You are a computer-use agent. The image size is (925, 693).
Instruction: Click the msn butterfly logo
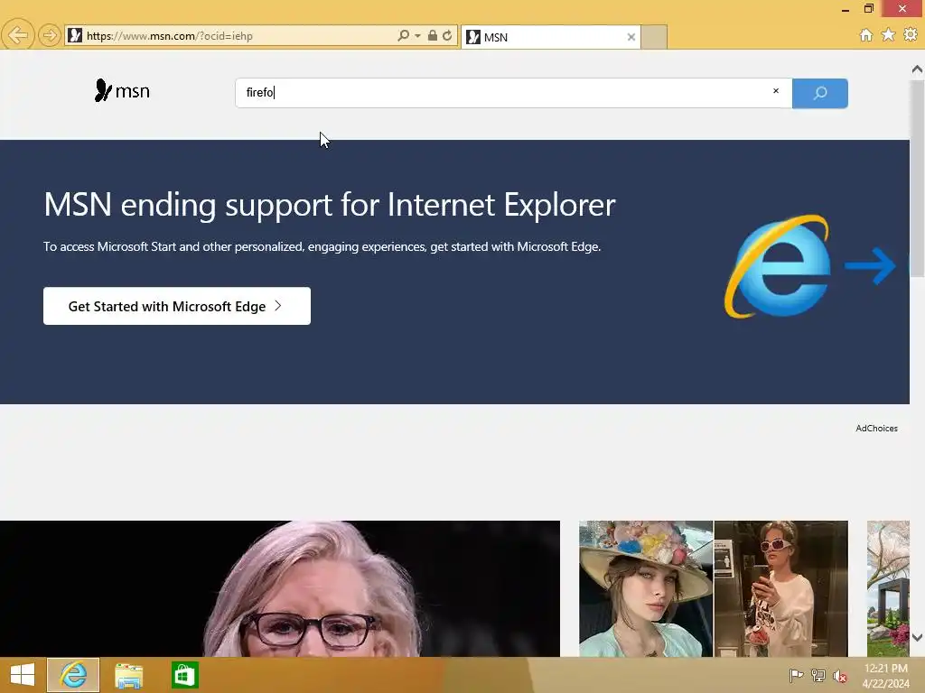pos(122,91)
